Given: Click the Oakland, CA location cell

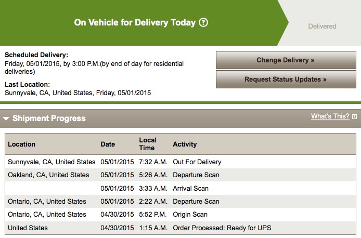Looking at the screenshot, I should 48,175.
